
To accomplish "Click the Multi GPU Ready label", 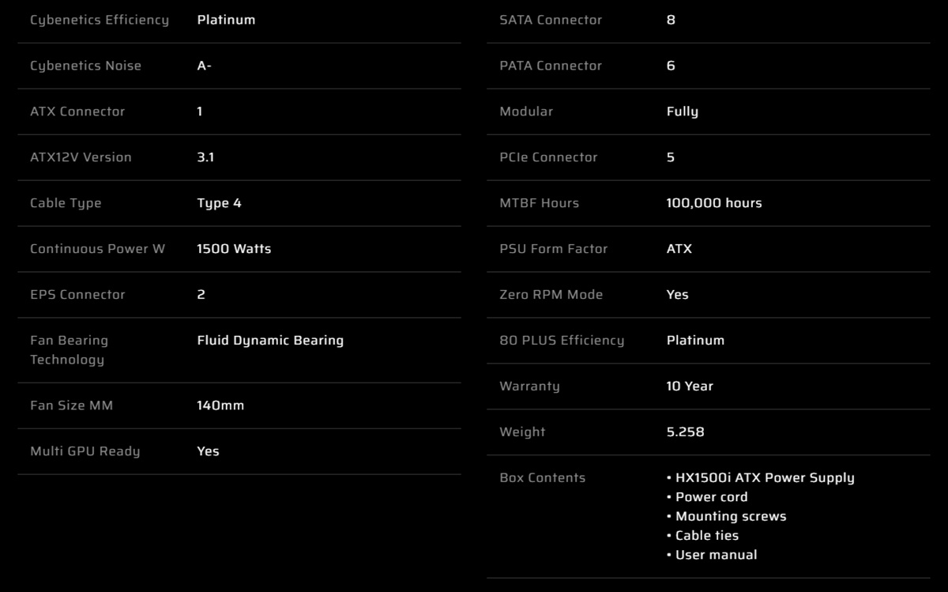I will coord(85,451).
